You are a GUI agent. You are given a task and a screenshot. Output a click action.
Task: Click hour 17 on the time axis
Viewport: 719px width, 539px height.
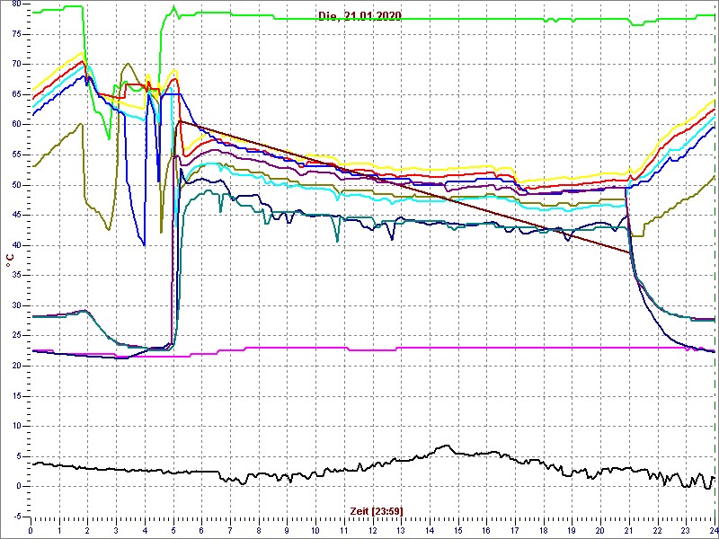[x=514, y=529]
